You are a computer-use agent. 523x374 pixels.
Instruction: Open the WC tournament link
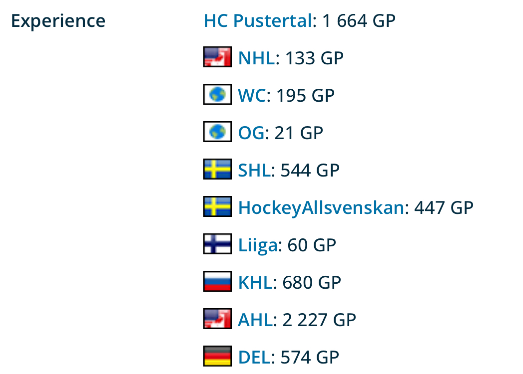click(x=252, y=95)
